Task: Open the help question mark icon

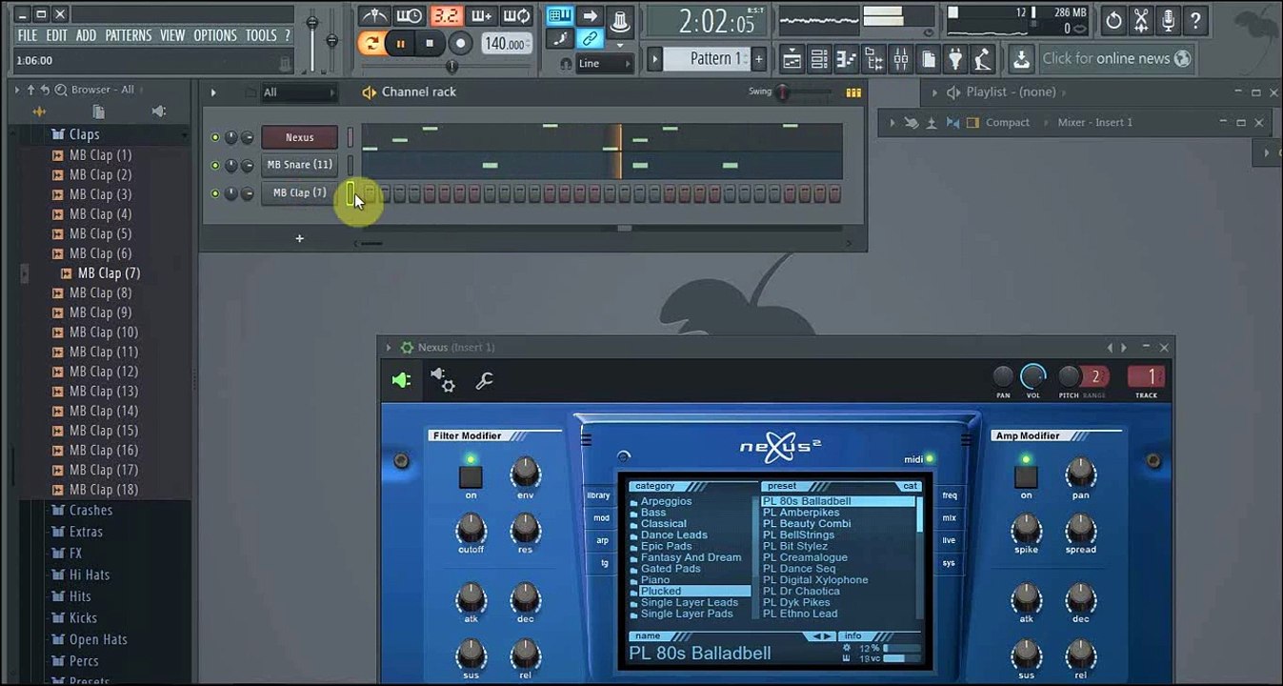Action: coord(1195,19)
